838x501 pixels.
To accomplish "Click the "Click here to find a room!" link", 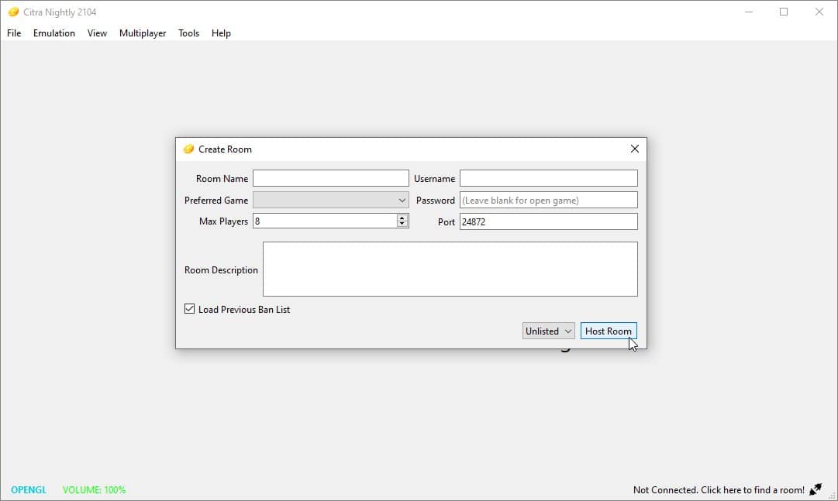I will point(719,489).
